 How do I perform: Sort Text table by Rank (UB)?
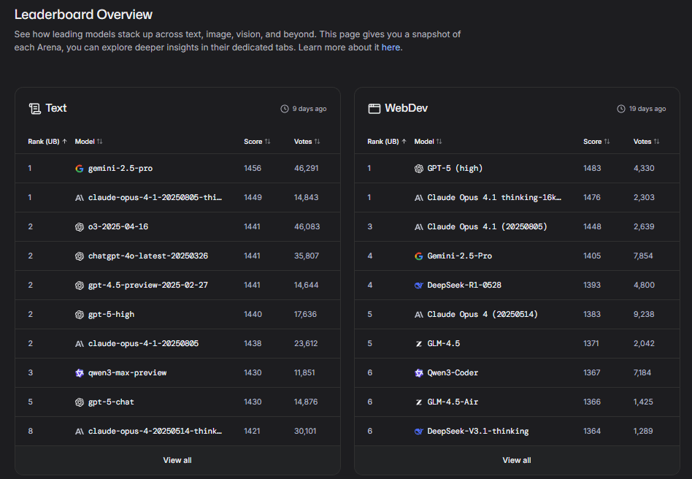coord(47,141)
